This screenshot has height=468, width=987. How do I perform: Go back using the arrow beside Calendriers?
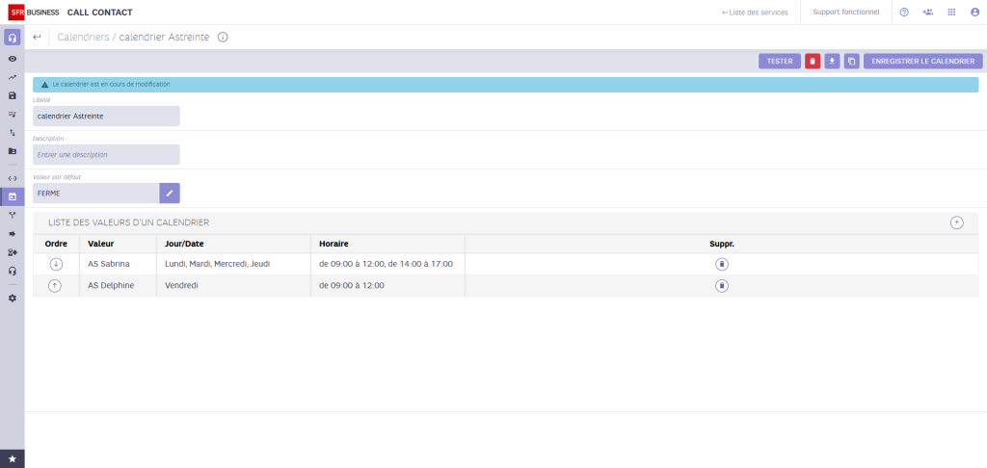(37, 38)
